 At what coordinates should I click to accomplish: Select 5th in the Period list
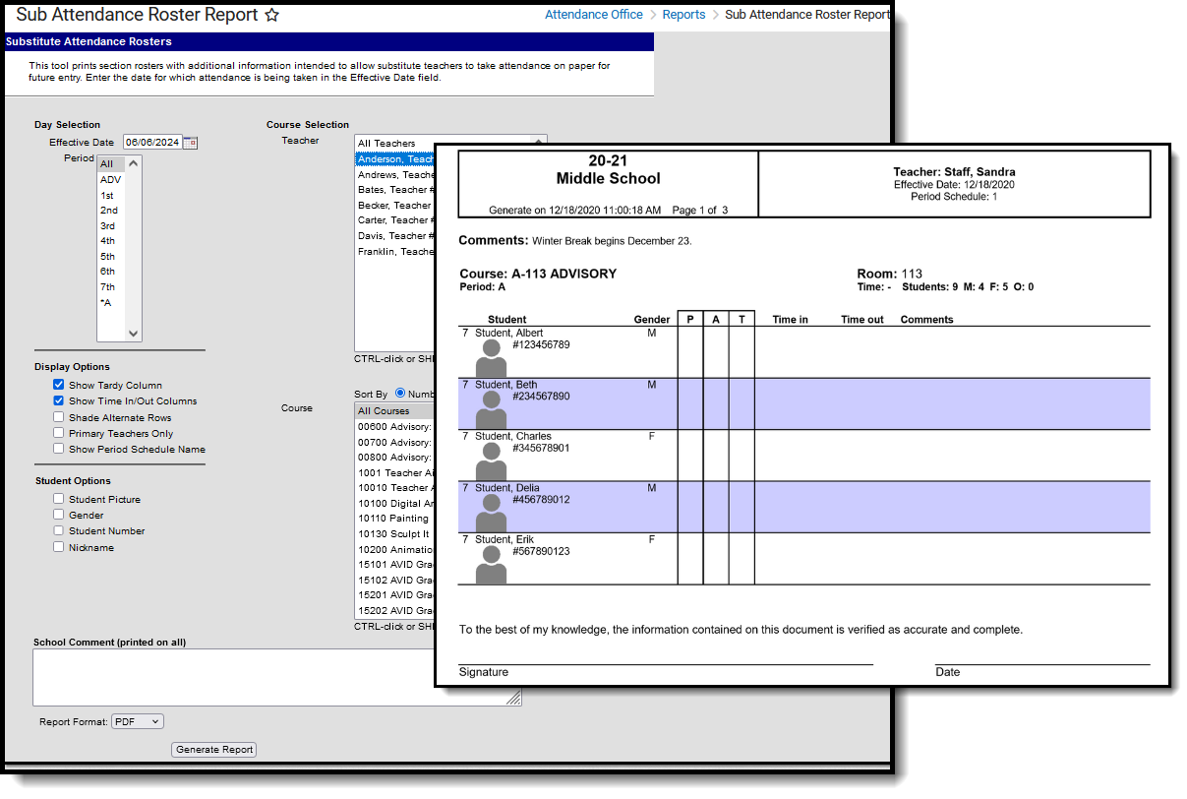tap(111, 257)
